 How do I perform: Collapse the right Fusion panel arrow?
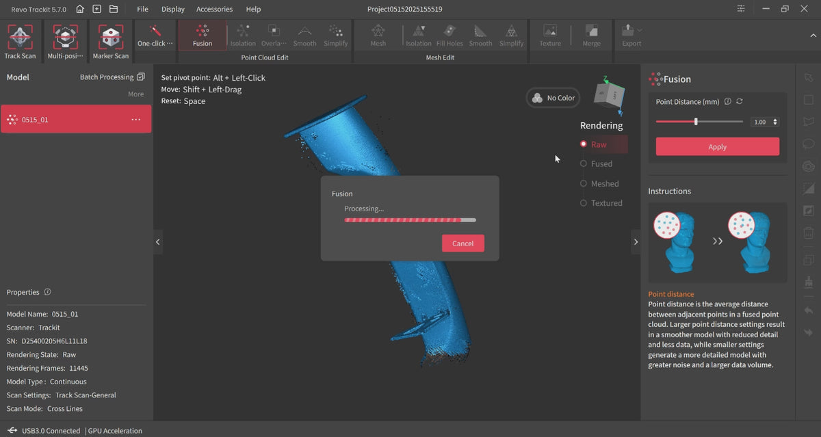click(x=636, y=242)
